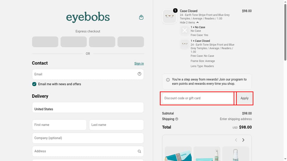Screen dimensions: 287x161
Task: Click the nested Case Closed item thumbnail
Action: pyautogui.click(x=184, y=44)
